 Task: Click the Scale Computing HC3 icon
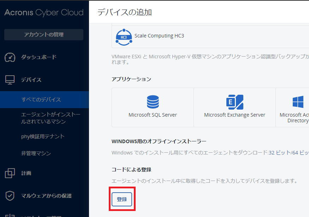coord(124,36)
